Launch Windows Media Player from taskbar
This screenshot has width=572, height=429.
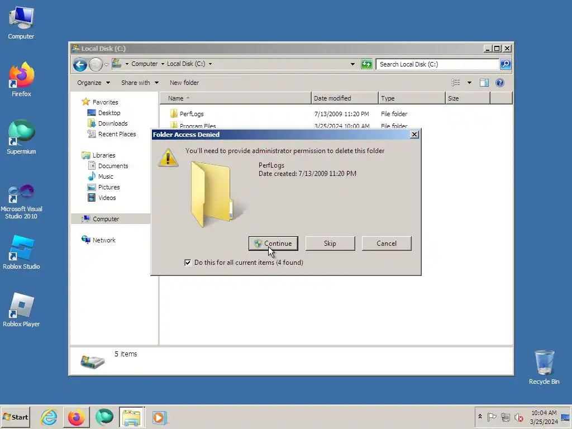159,417
